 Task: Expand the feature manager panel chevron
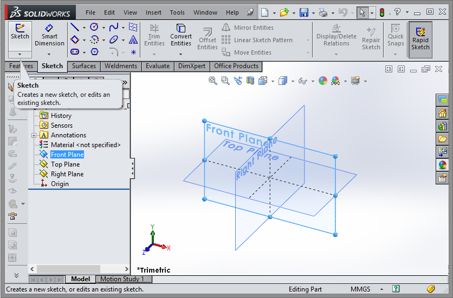(x=125, y=83)
